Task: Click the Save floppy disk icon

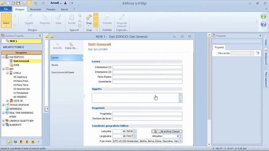Action: 18,3
